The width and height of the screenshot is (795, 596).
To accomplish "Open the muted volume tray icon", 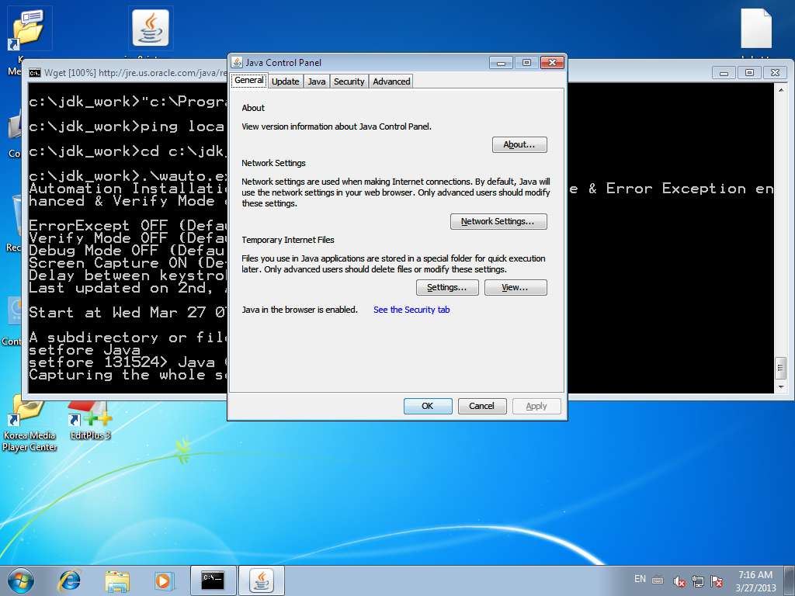I will pos(679,581).
